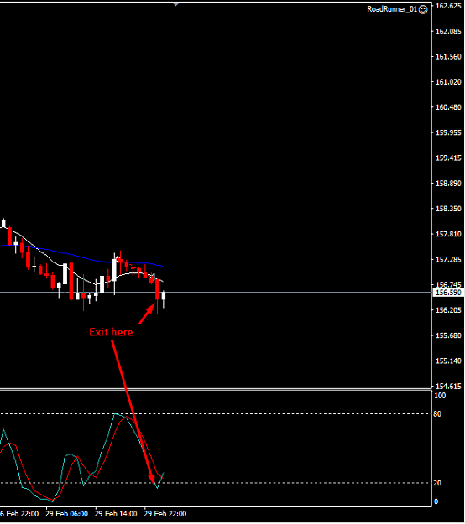Viewport: 465px width, 524px height.
Task: Click the 156.205 price scale value
Action: [448, 310]
